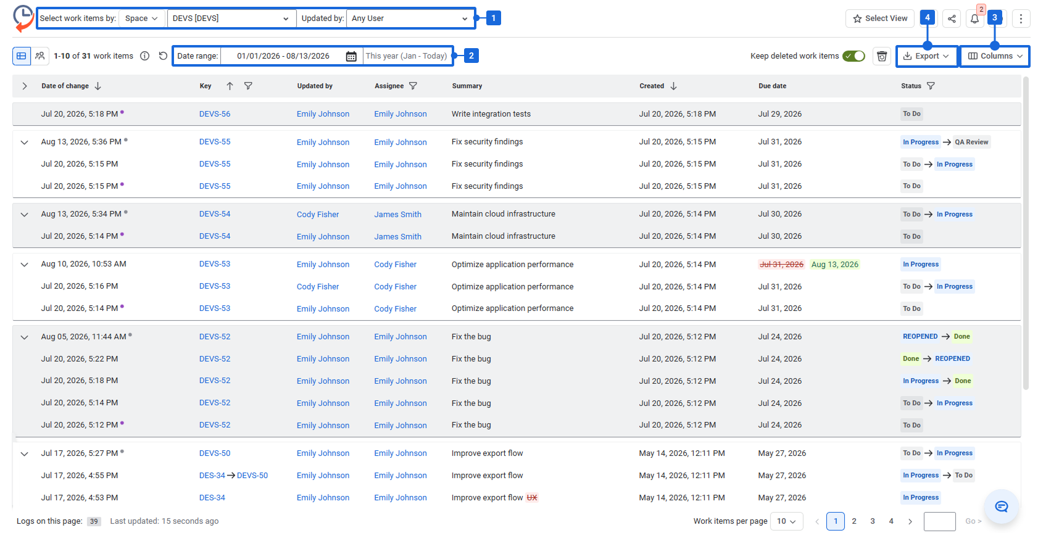
Task: Open the Key column filter icon
Action: 248,86
